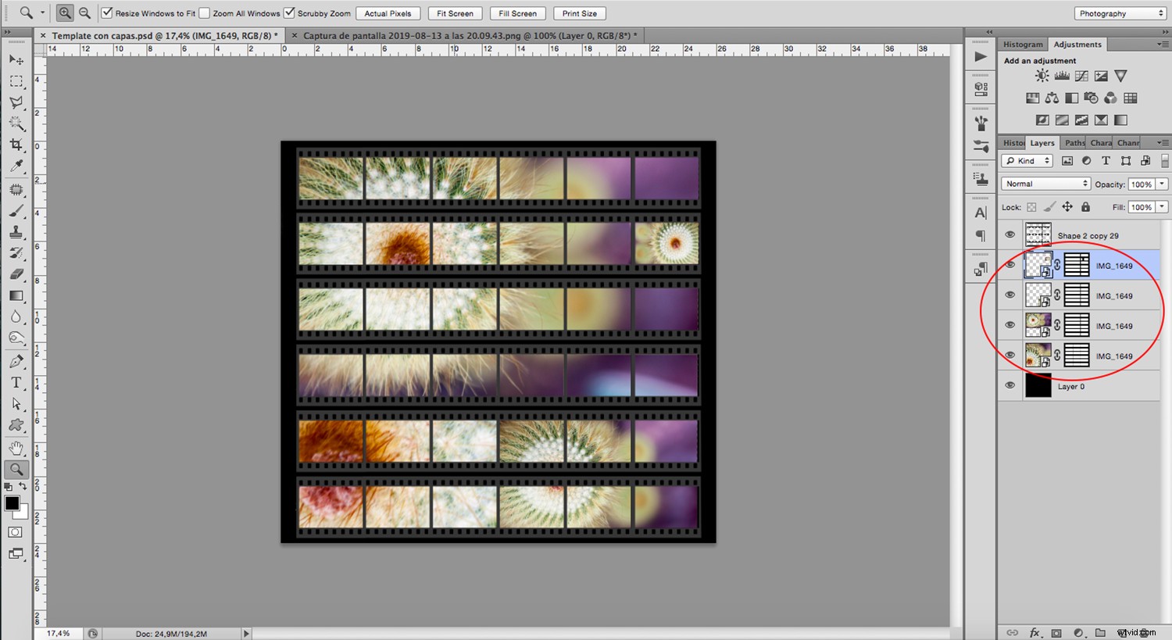Click the Shape 2 copy 29 layer thumbnail
The height and width of the screenshot is (640, 1172).
pos(1038,234)
